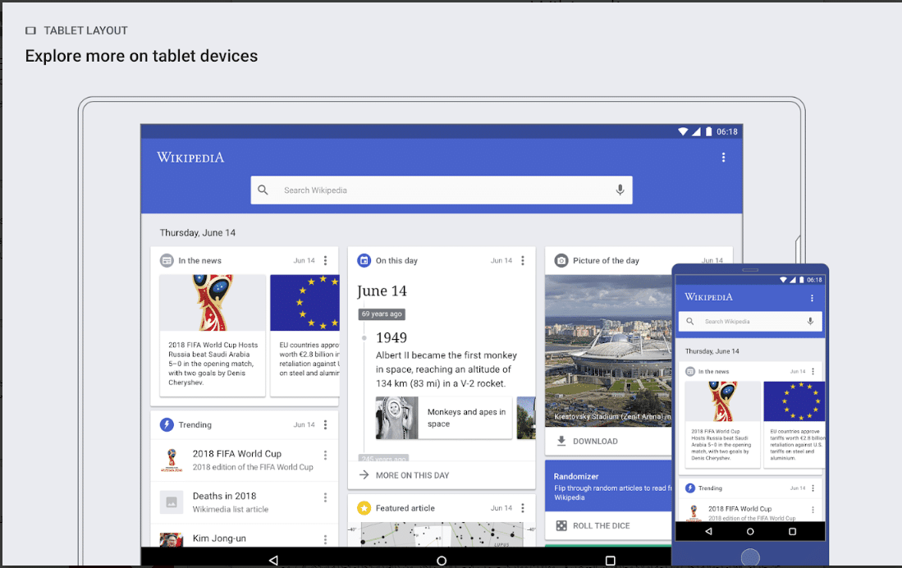Open options menu for In the news card
This screenshot has width=902, height=568.
coord(325,260)
